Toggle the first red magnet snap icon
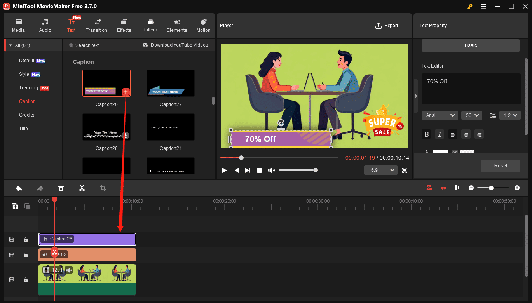The height and width of the screenshot is (303, 532). [429, 188]
